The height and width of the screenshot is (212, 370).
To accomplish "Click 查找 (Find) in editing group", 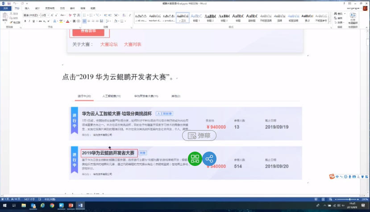I will (338, 14).
